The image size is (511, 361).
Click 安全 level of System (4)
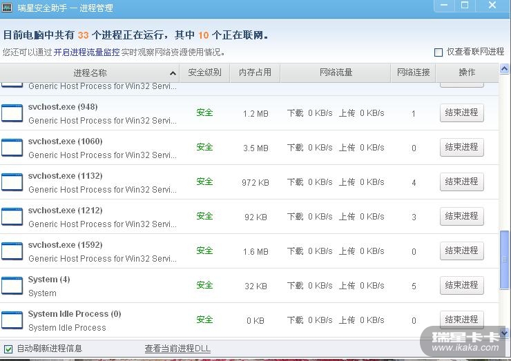point(204,285)
